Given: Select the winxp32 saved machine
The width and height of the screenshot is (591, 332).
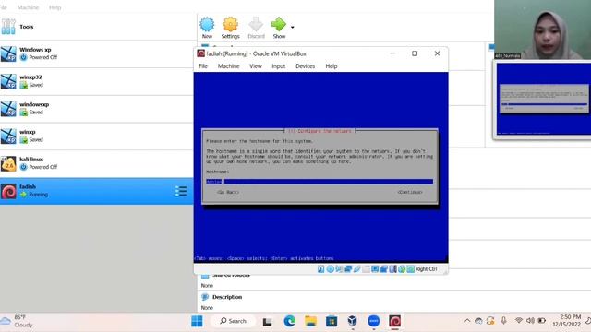Looking at the screenshot, I should click(96, 81).
